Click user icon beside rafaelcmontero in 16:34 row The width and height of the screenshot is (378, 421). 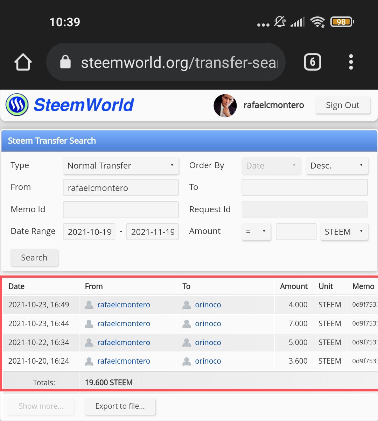[x=89, y=343]
